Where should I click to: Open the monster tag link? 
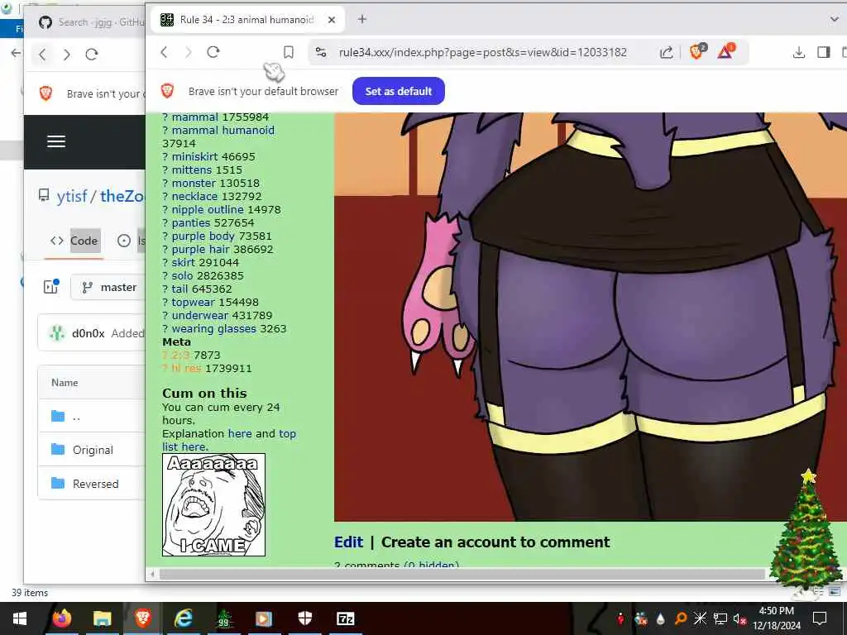[193, 183]
